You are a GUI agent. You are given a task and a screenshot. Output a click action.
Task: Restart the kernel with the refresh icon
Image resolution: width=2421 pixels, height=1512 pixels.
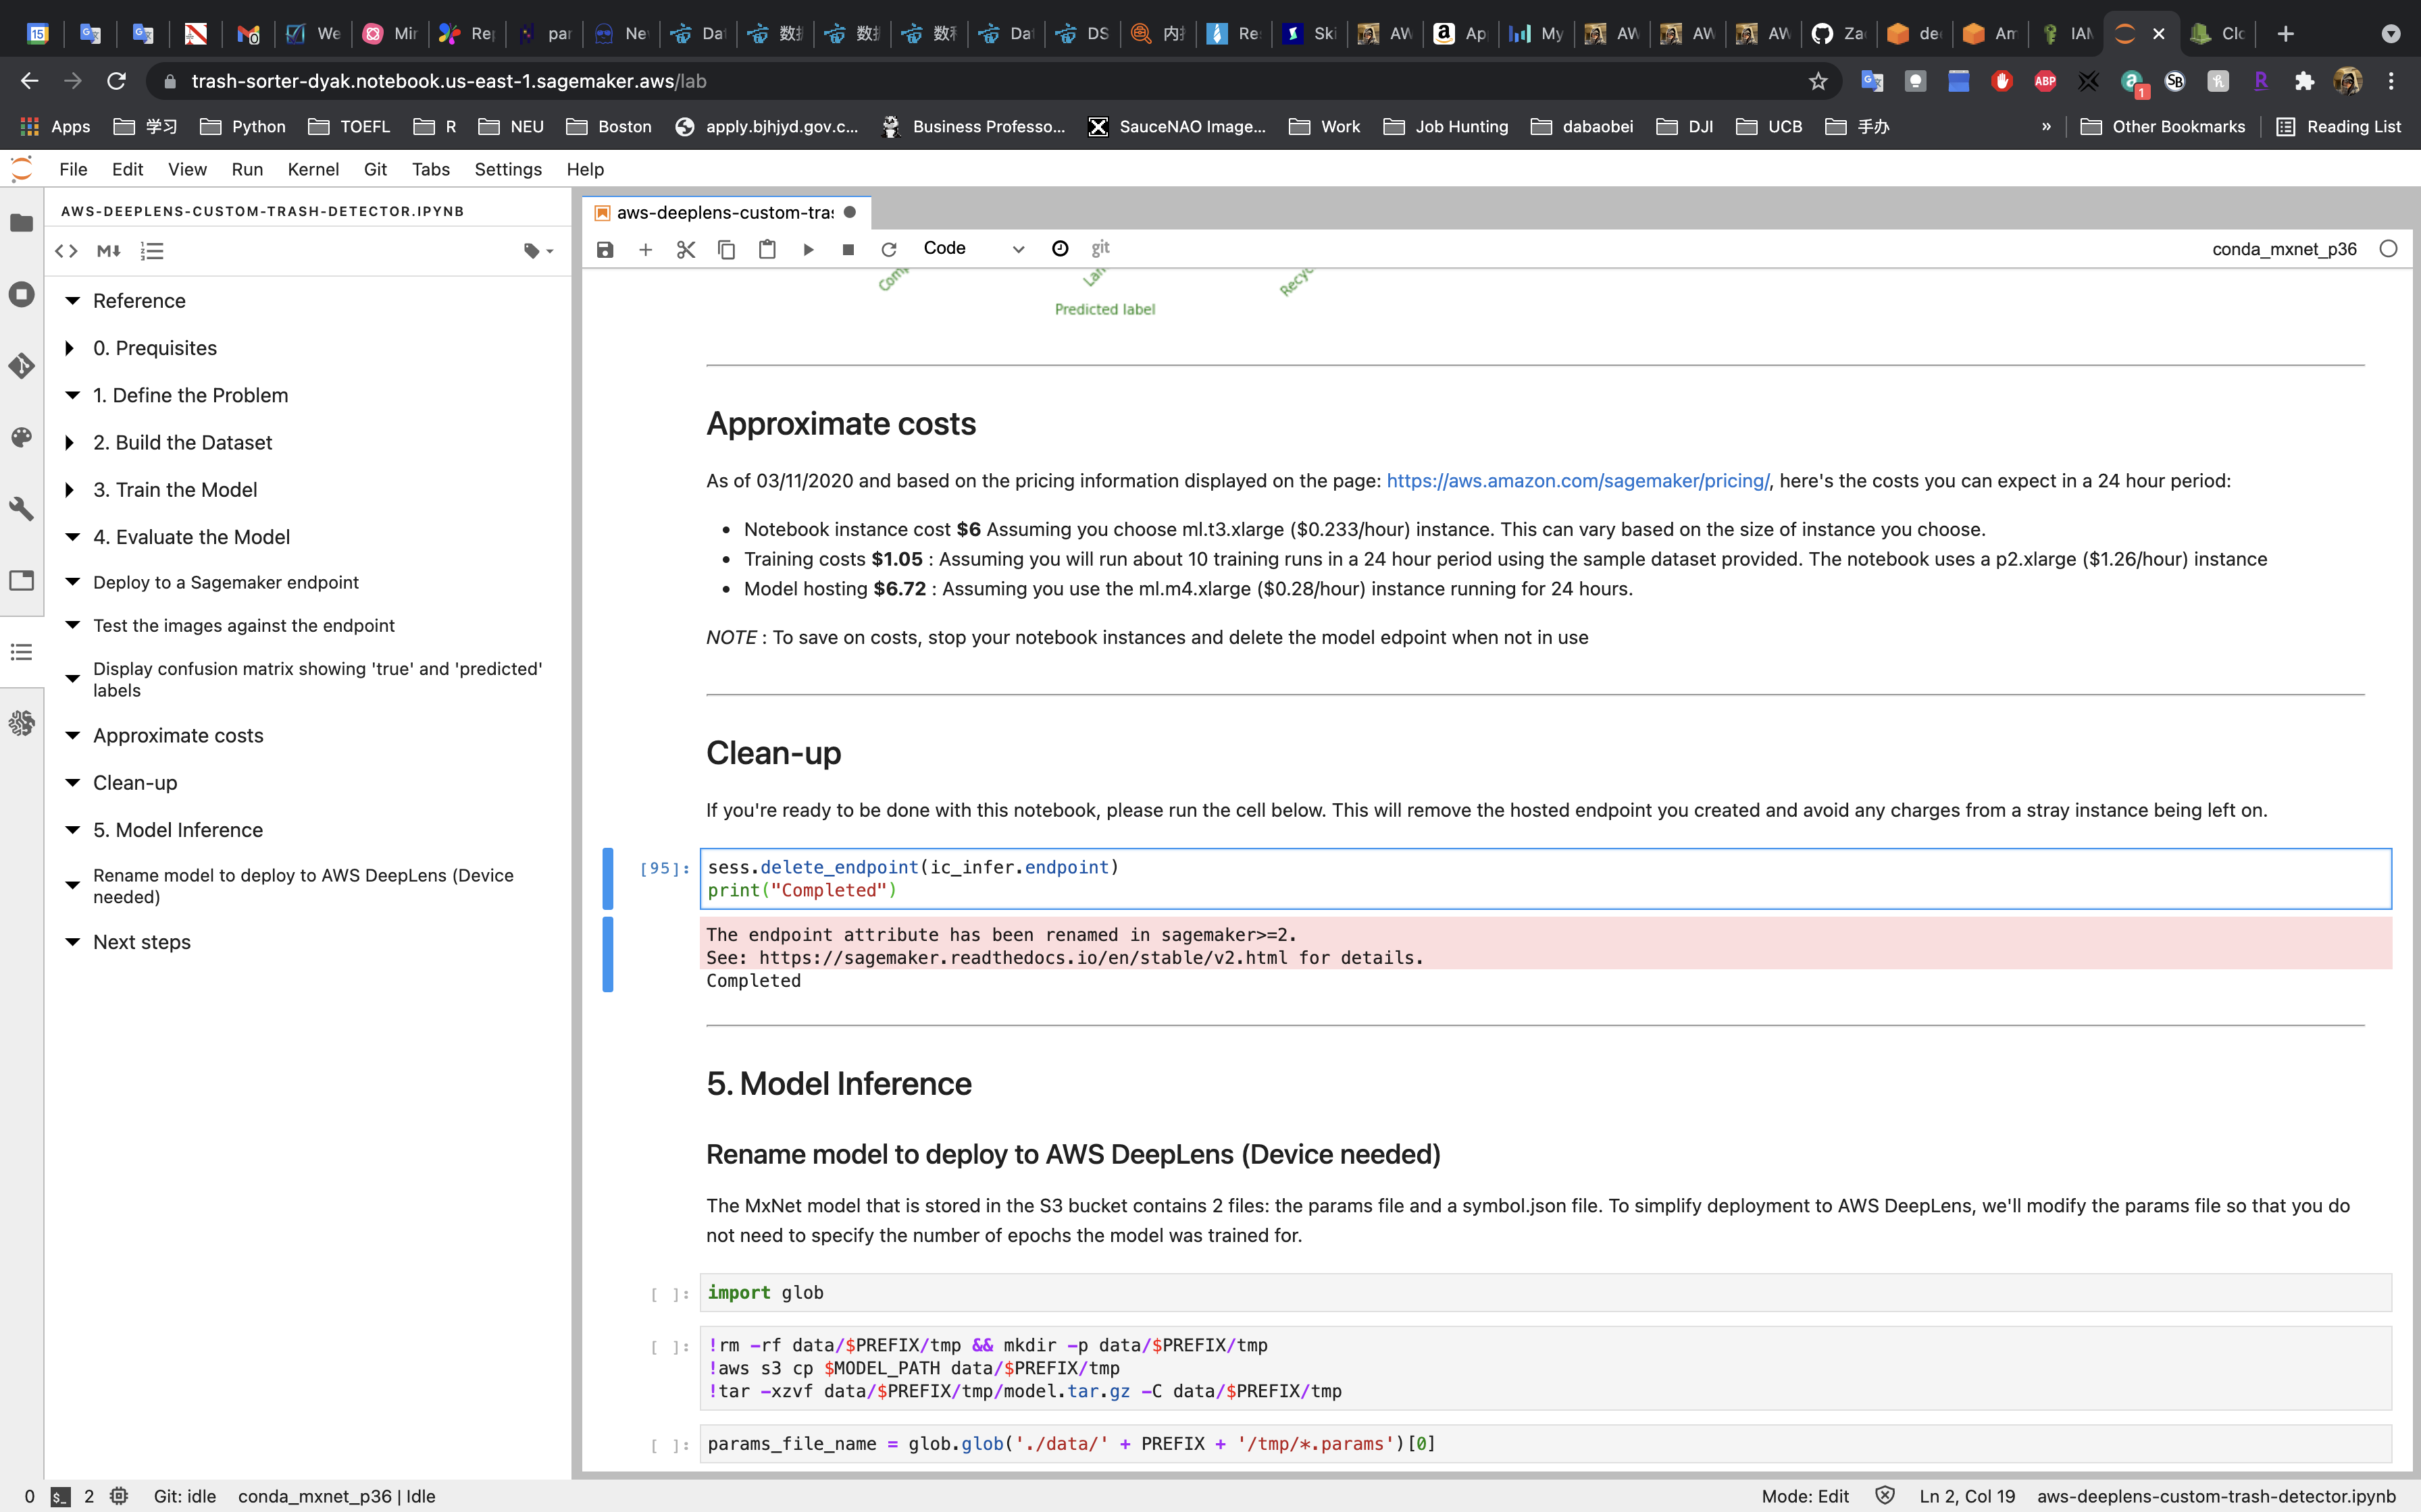(888, 249)
